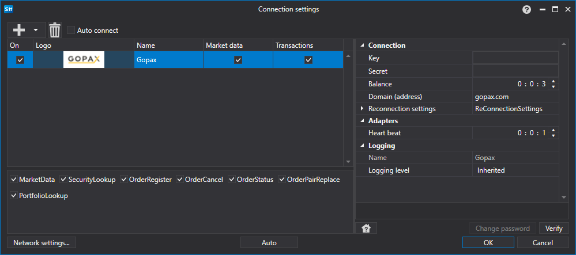The image size is (576, 255).
Task: Toggle the On checkbox for Gopax
Action: (20, 60)
